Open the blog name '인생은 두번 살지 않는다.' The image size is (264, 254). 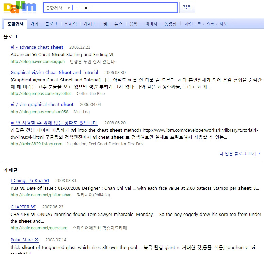93,62
